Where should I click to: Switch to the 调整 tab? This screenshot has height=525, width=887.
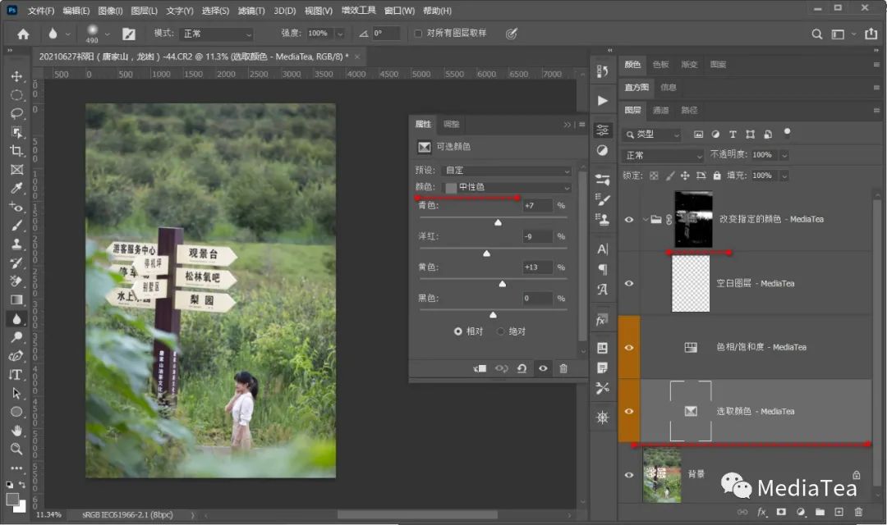(x=452, y=125)
